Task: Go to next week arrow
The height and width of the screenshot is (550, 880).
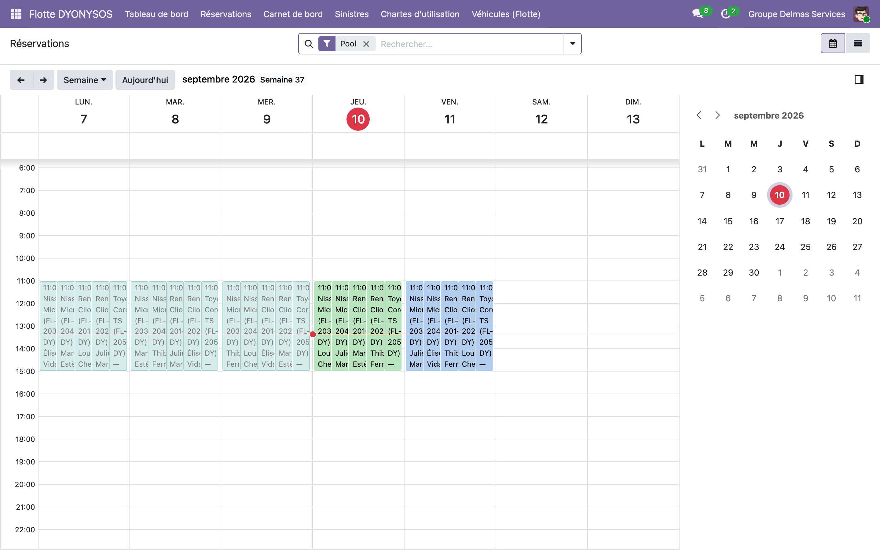Action: 43,80
